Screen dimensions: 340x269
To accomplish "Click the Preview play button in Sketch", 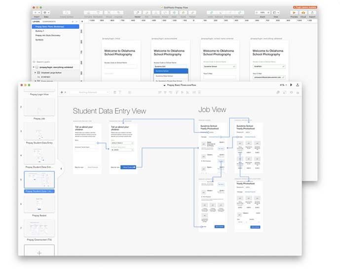I will 294,12.
